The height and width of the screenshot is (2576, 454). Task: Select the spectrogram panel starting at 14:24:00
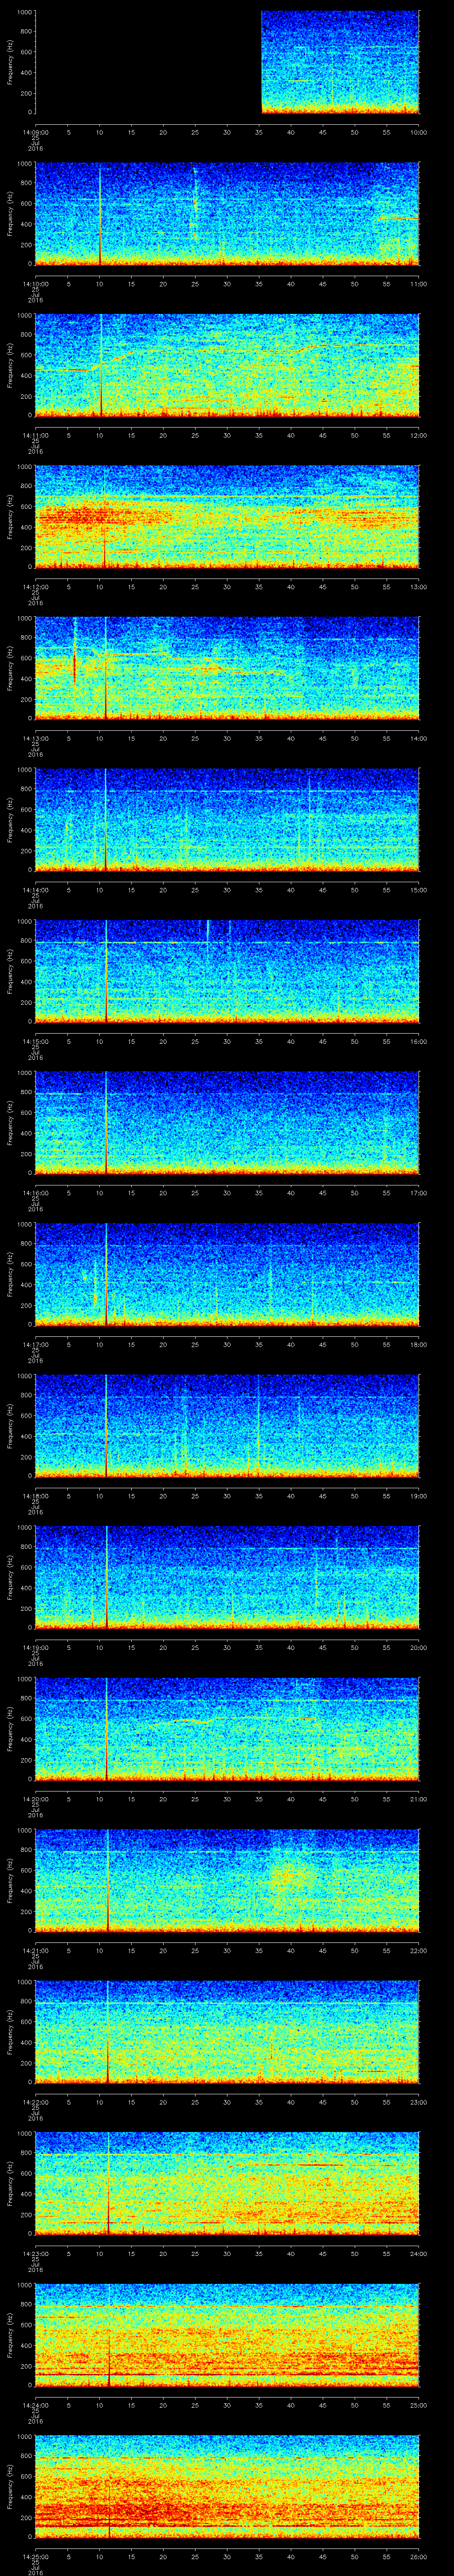(227, 2334)
